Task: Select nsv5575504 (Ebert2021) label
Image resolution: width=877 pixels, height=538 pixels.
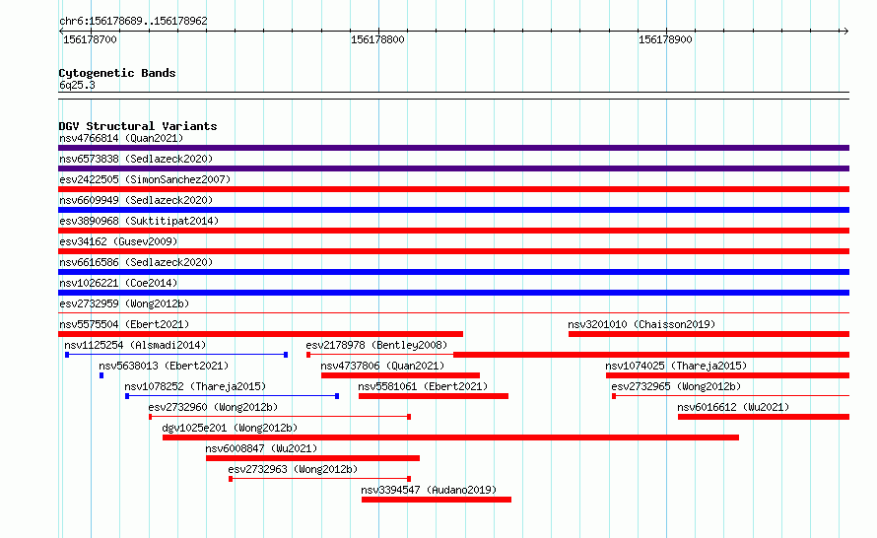Action: (x=124, y=324)
